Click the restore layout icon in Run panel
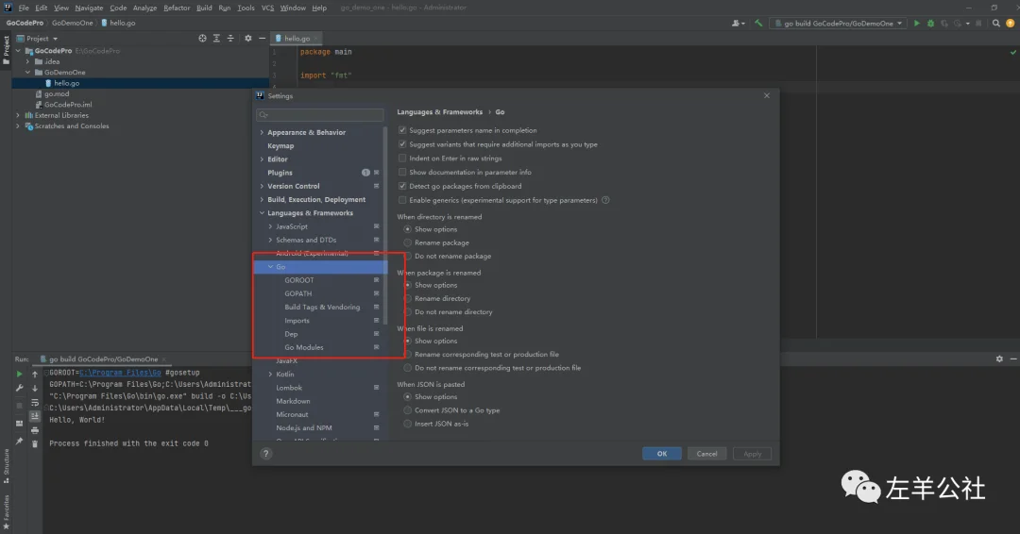This screenshot has height=534, width=1020. [19, 423]
